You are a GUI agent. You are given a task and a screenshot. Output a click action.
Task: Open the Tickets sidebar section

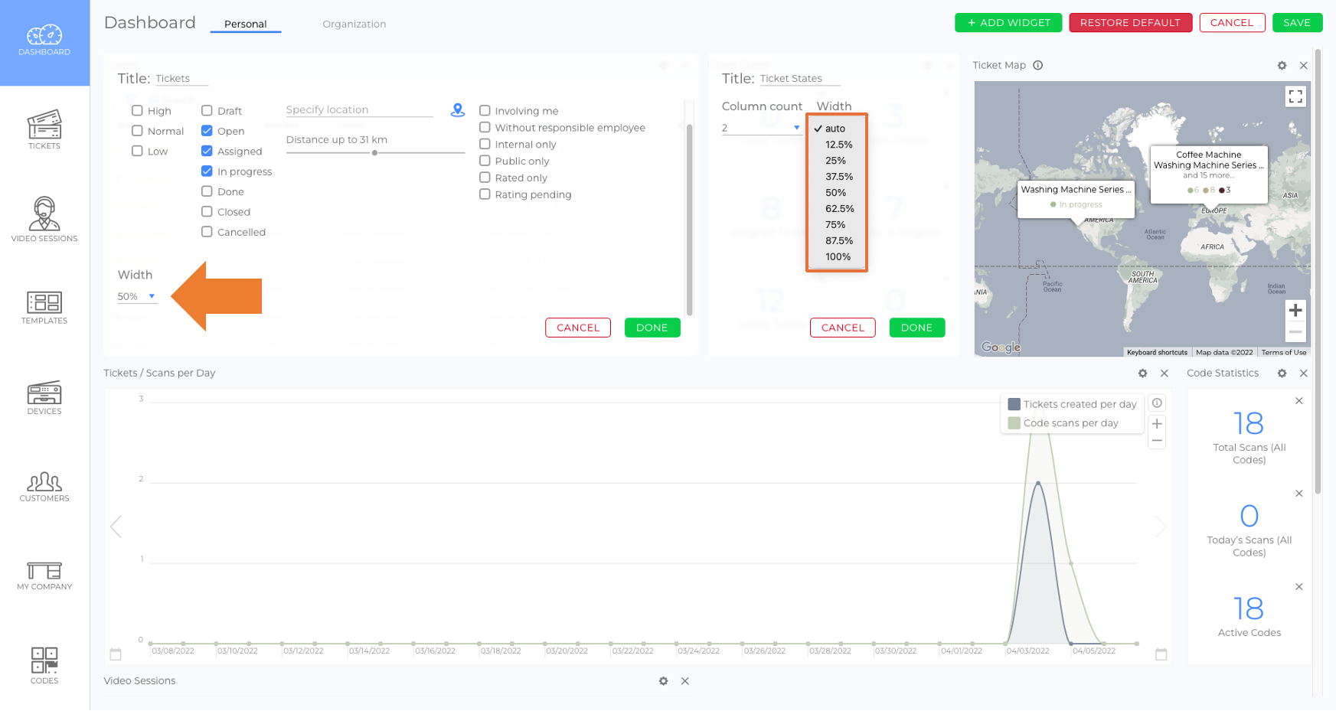point(44,129)
